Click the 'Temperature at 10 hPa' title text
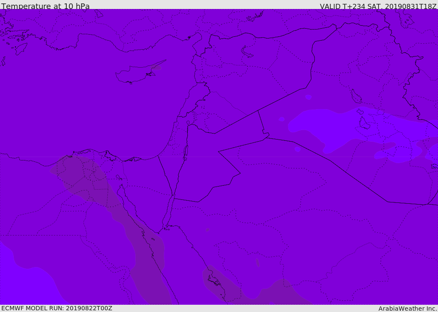 pos(45,6)
